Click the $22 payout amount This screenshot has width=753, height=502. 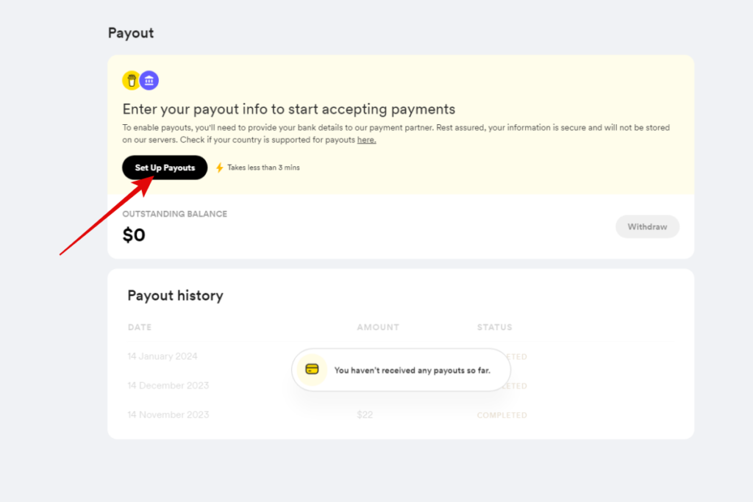[x=365, y=415]
